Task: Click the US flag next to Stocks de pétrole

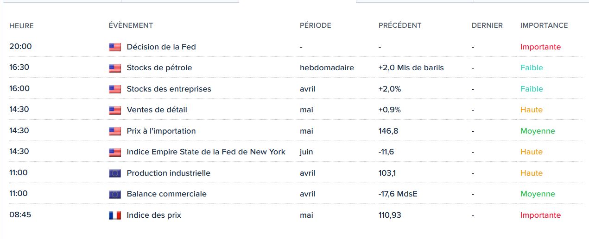Action: click(114, 68)
